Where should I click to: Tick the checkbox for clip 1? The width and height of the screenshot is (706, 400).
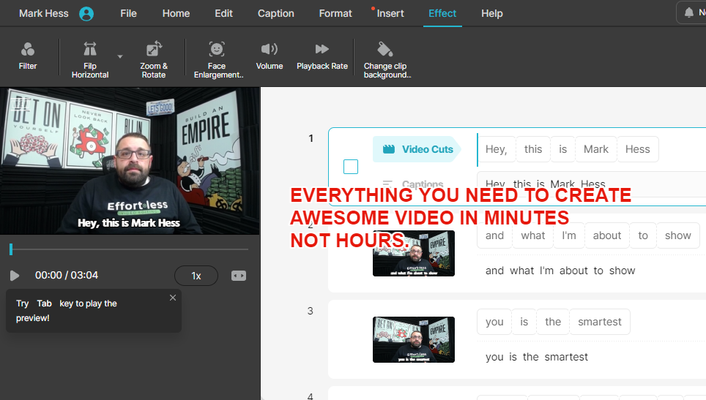pos(351,167)
